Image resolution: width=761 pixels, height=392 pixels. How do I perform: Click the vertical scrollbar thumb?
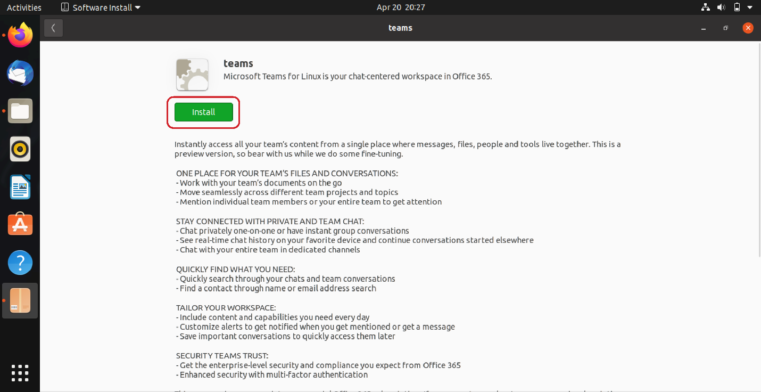tap(758, 151)
